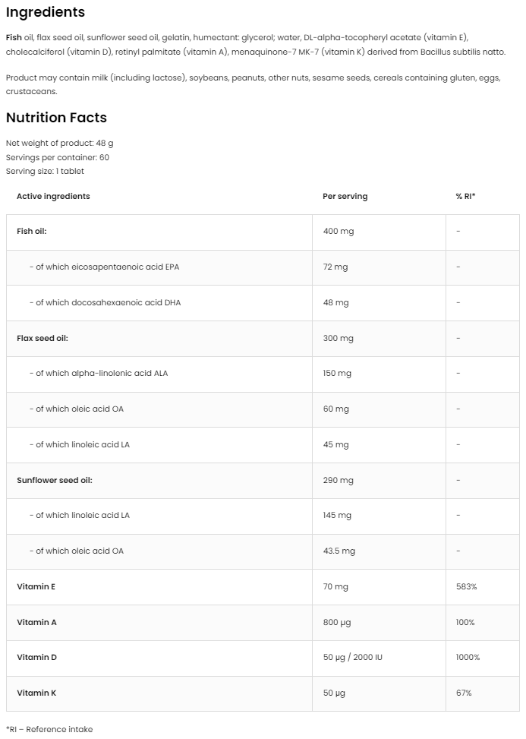The height and width of the screenshot is (739, 526).
Task: Click the 43.5 mg serving value
Action: (339, 551)
